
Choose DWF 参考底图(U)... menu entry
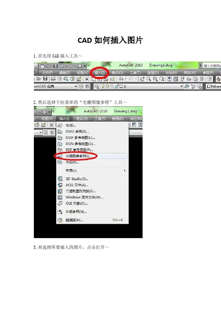(x=92, y=138)
